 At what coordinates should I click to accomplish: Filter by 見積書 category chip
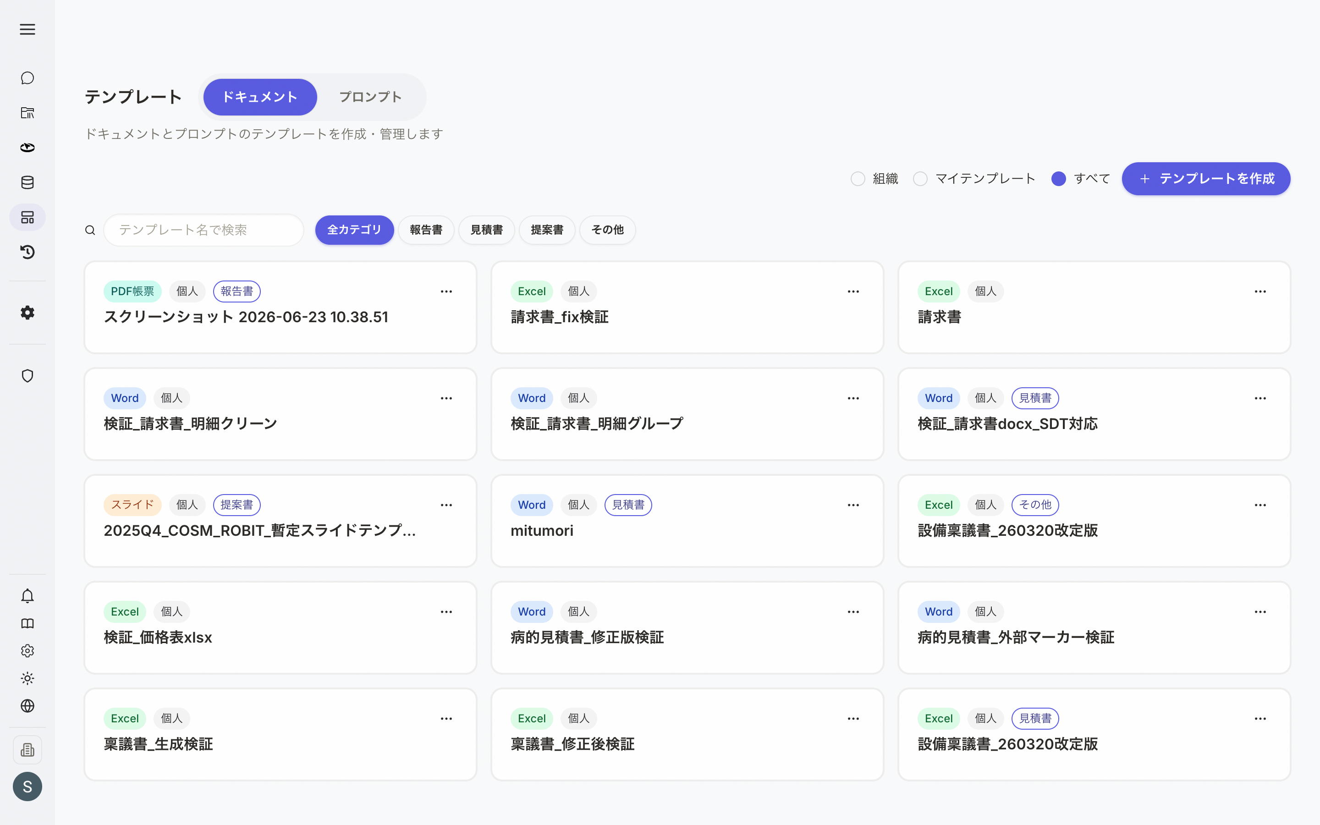487,230
